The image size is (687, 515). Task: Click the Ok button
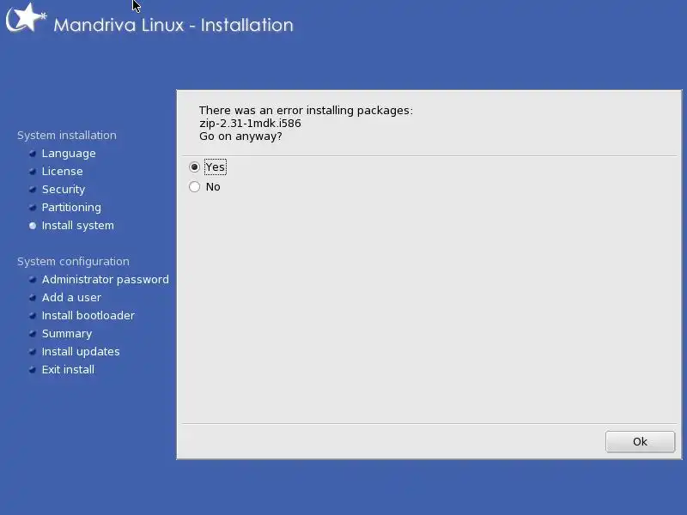tap(640, 441)
